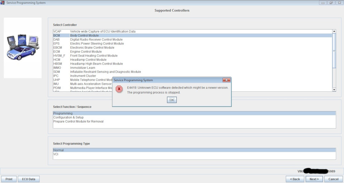Select BCM Body Control Module

192,35
